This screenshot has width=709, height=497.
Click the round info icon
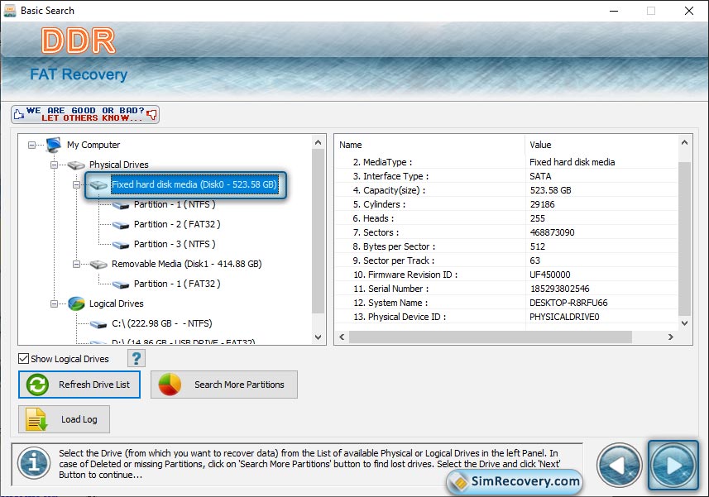pyautogui.click(x=34, y=463)
